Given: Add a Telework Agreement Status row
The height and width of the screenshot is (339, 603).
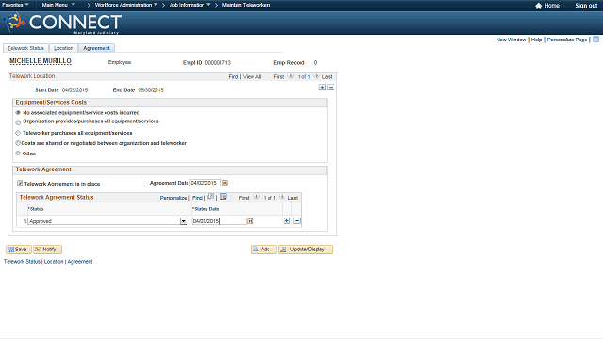Looking at the screenshot, I should (x=286, y=221).
